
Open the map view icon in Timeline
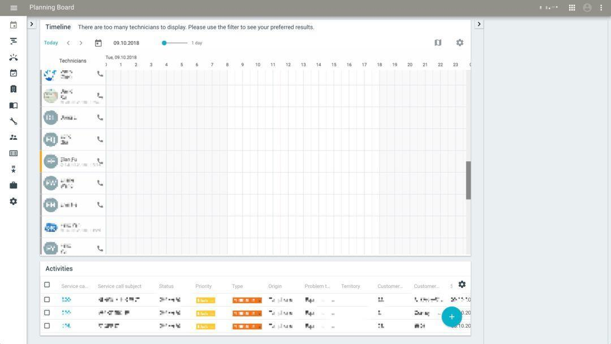click(438, 42)
